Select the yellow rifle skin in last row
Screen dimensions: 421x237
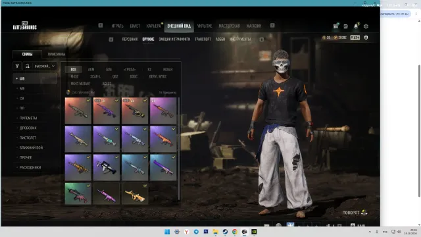coord(135,194)
